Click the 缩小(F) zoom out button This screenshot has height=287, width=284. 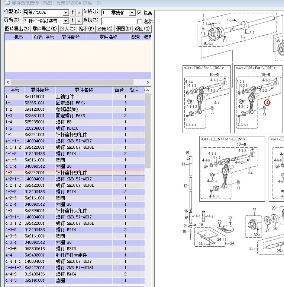pyautogui.click(x=86, y=29)
